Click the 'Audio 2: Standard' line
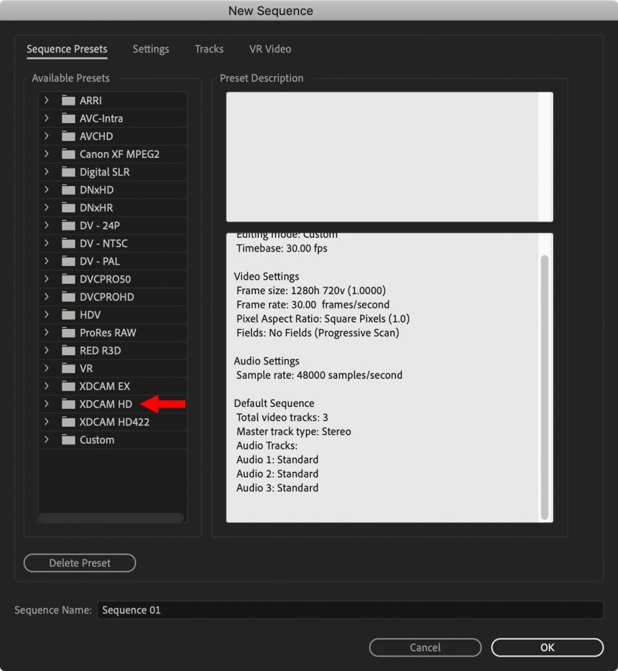The height and width of the screenshot is (671, 618). (x=278, y=474)
